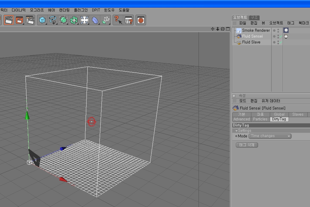Screen dimensions: 310x207
Task: Open the 헤어 menu
Action: pos(51,10)
